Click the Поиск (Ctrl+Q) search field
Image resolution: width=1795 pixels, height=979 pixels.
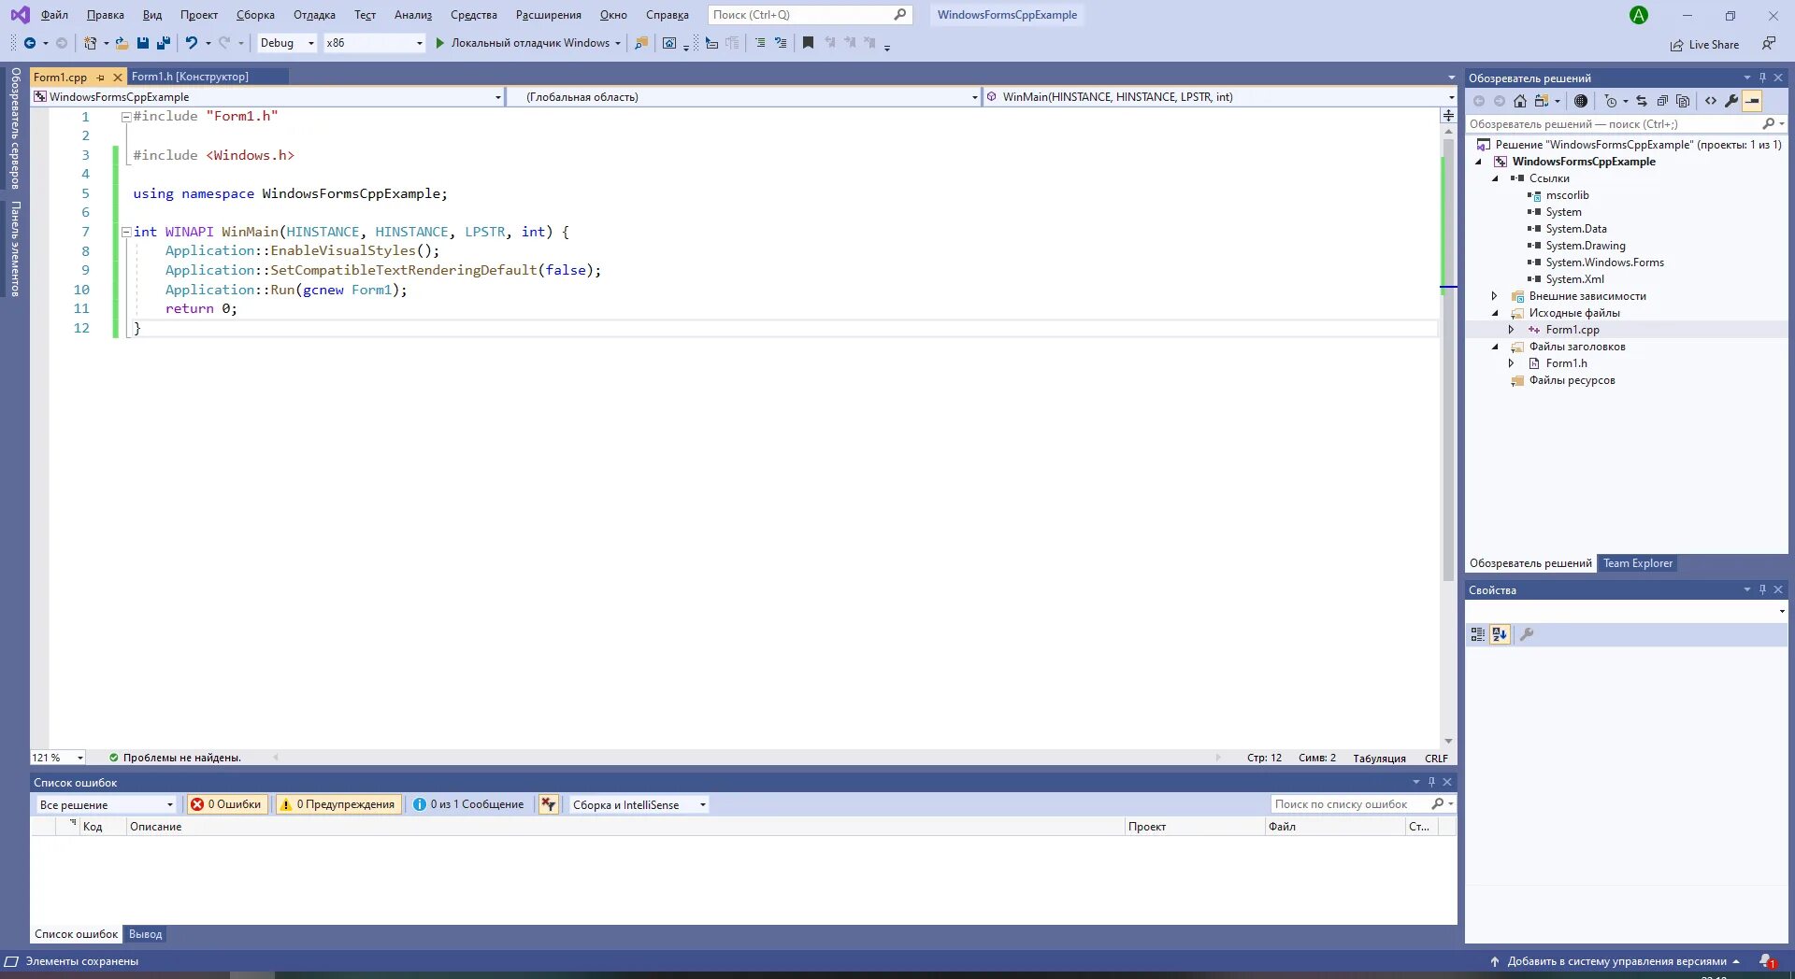pyautogui.click(x=810, y=15)
